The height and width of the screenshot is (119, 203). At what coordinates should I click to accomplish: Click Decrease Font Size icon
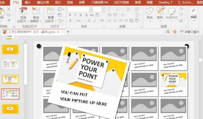[x=95, y=20]
